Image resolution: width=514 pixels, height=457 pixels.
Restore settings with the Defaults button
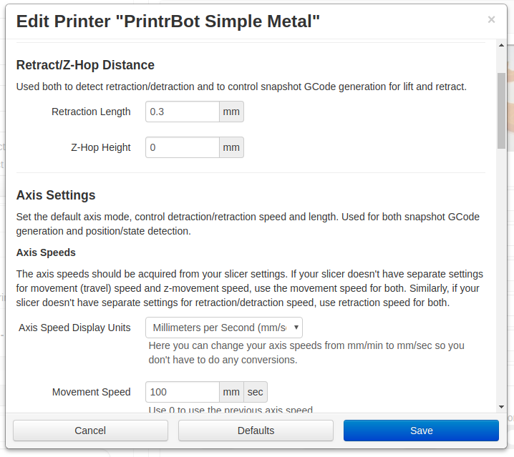pyautogui.click(x=256, y=431)
